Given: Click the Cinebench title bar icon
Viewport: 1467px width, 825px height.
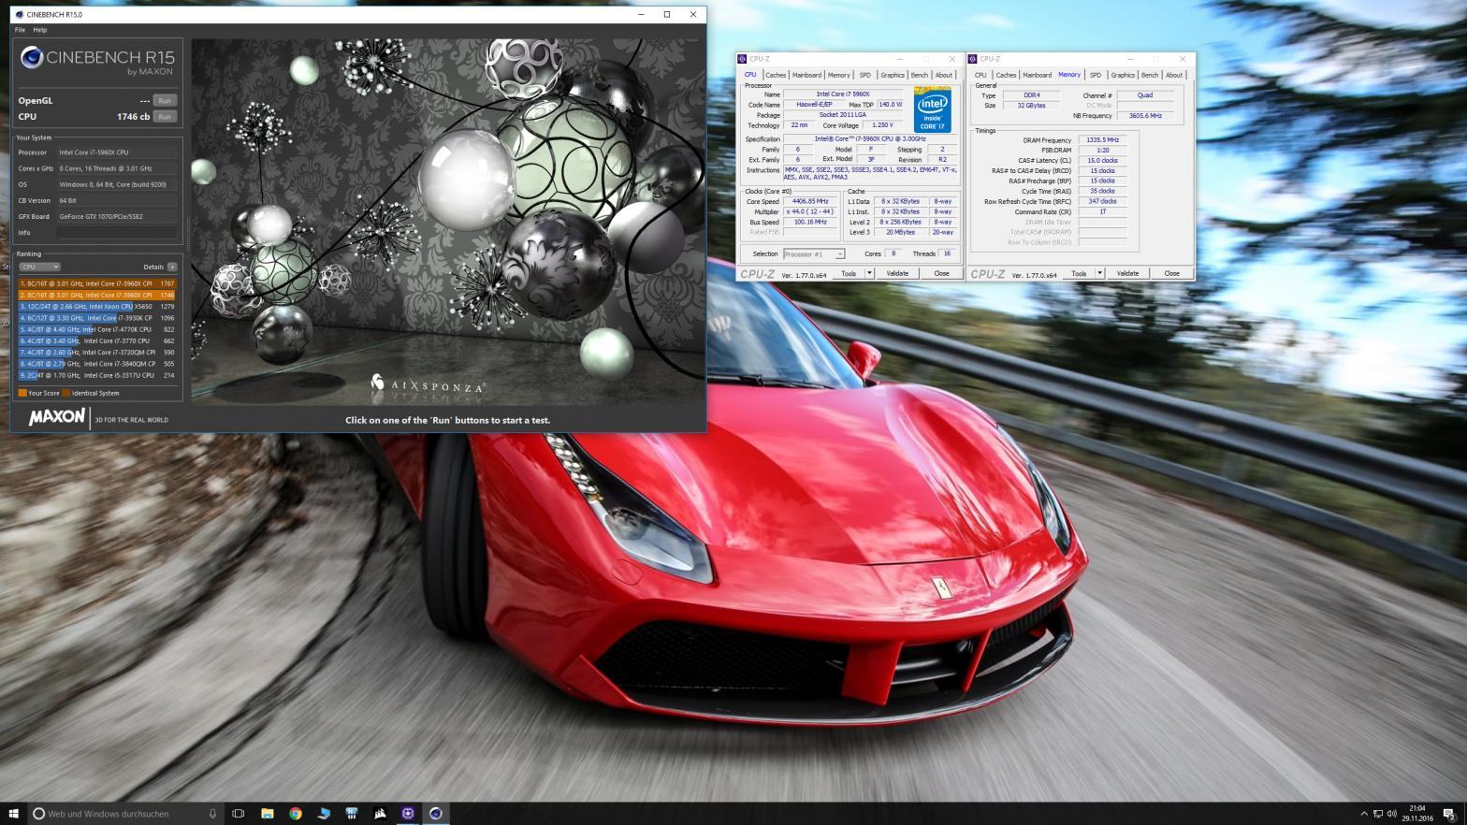Looking at the screenshot, I should pos(20,15).
